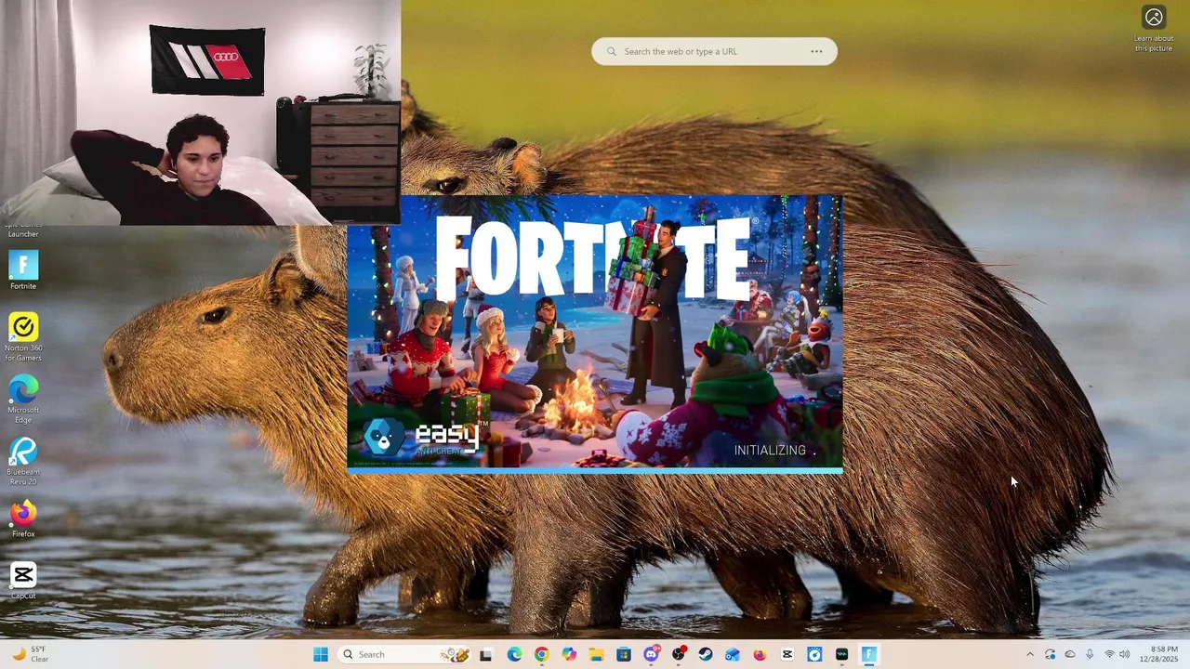Open the weather widget showing 55°F Clear
The height and width of the screenshot is (669, 1190).
pos(30,654)
